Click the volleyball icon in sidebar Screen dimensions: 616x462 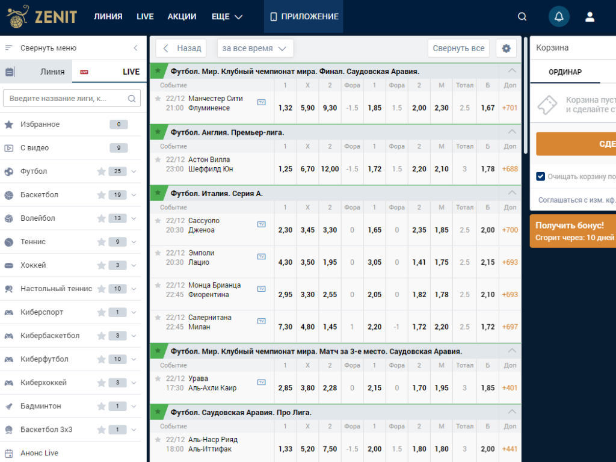pyautogui.click(x=8, y=218)
